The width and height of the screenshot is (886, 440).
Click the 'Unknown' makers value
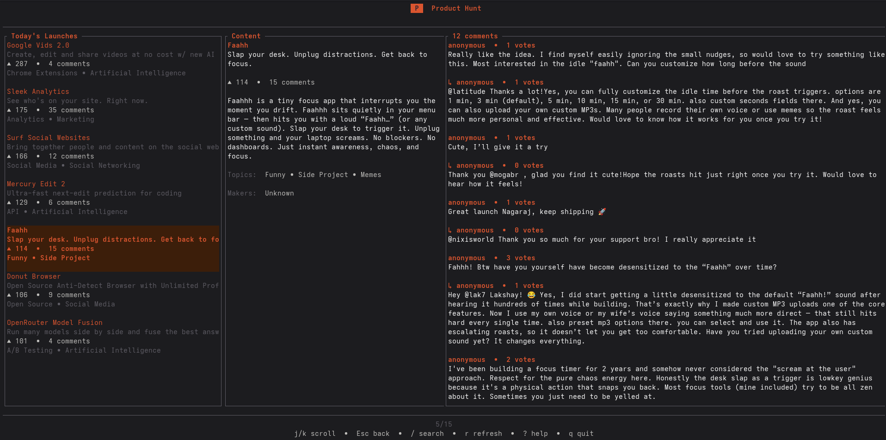click(279, 193)
